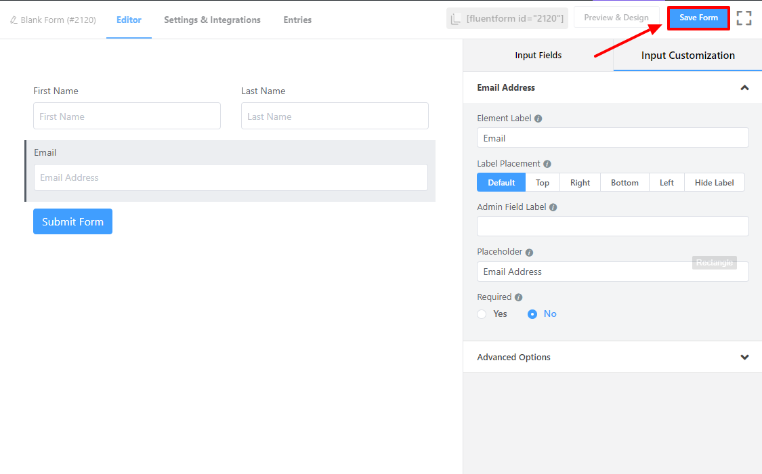
Task: Click the Element Label input field
Action: tap(613, 138)
